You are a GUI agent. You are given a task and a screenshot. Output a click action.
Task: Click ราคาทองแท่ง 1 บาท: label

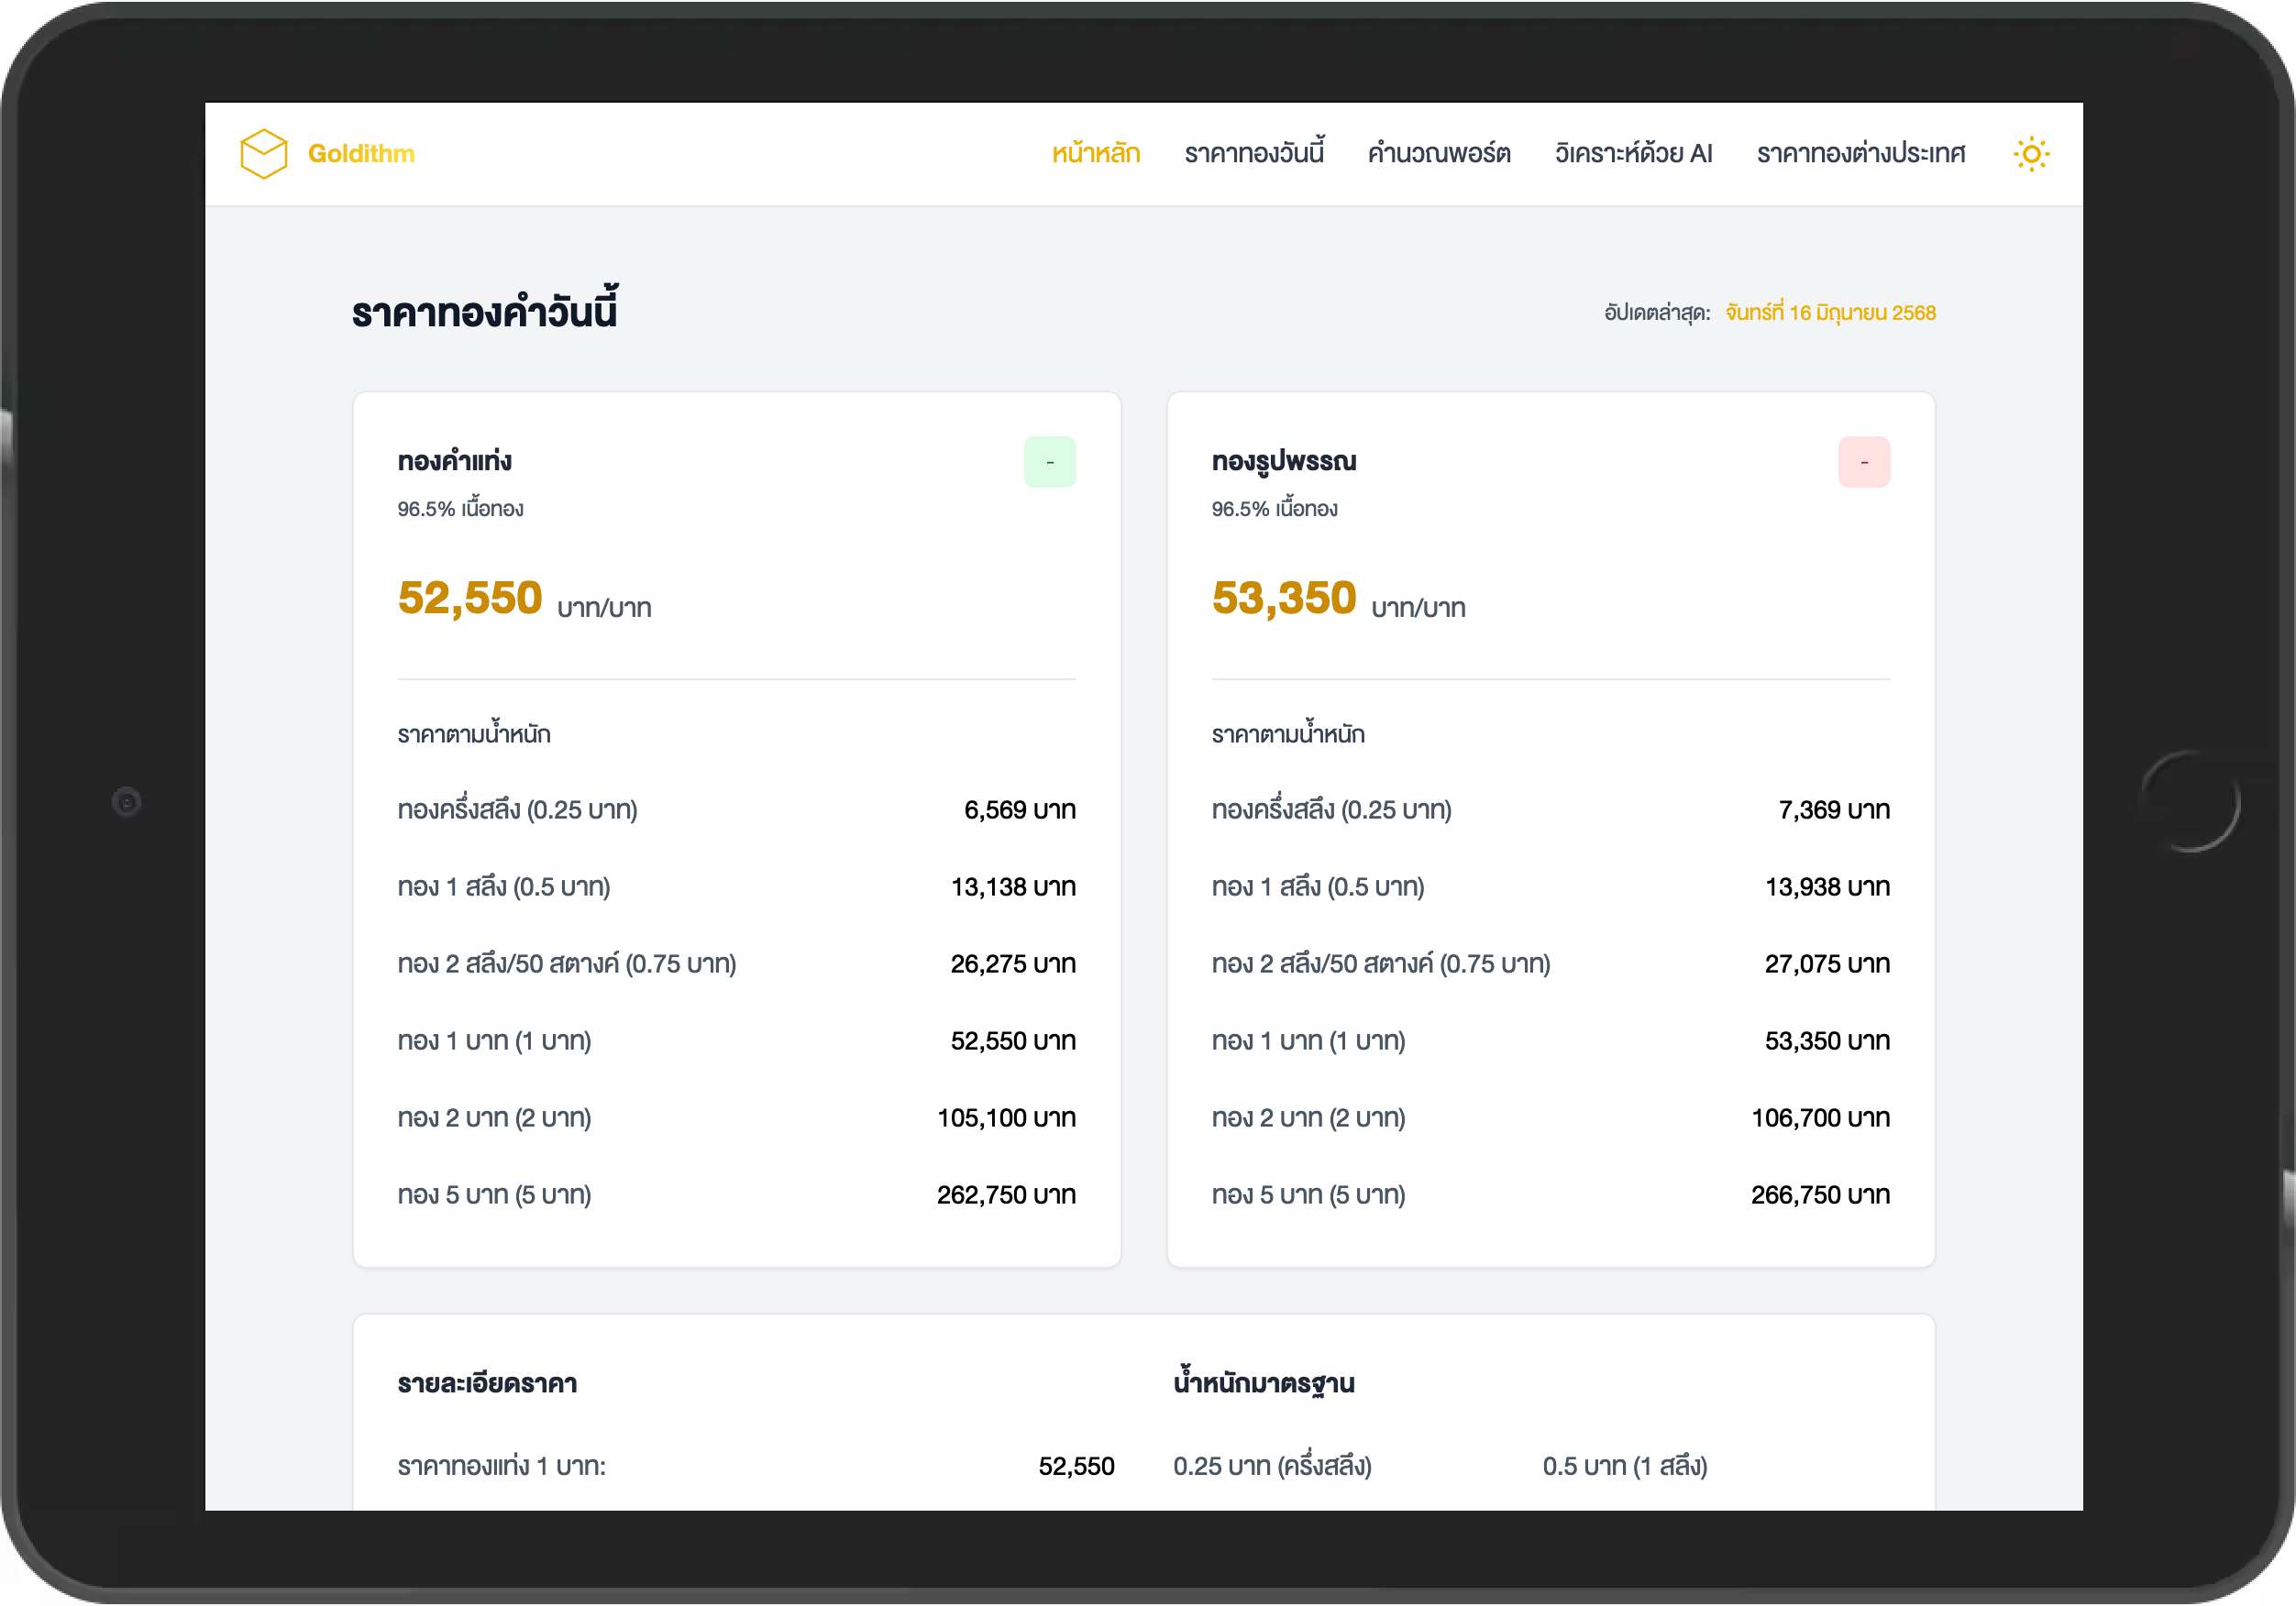pos(501,1467)
